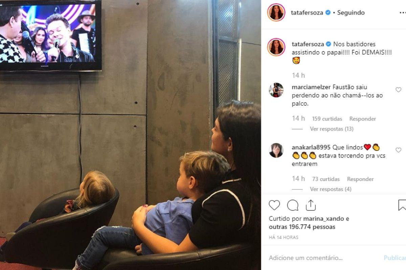
Task: Expand Ver respostas (4) replies
Action: 331,189
